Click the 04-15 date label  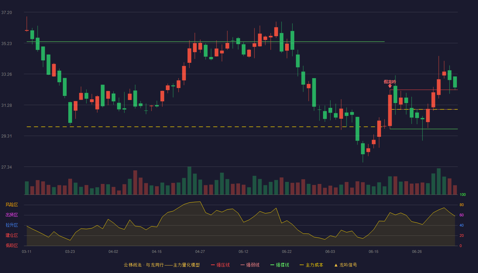(157, 252)
